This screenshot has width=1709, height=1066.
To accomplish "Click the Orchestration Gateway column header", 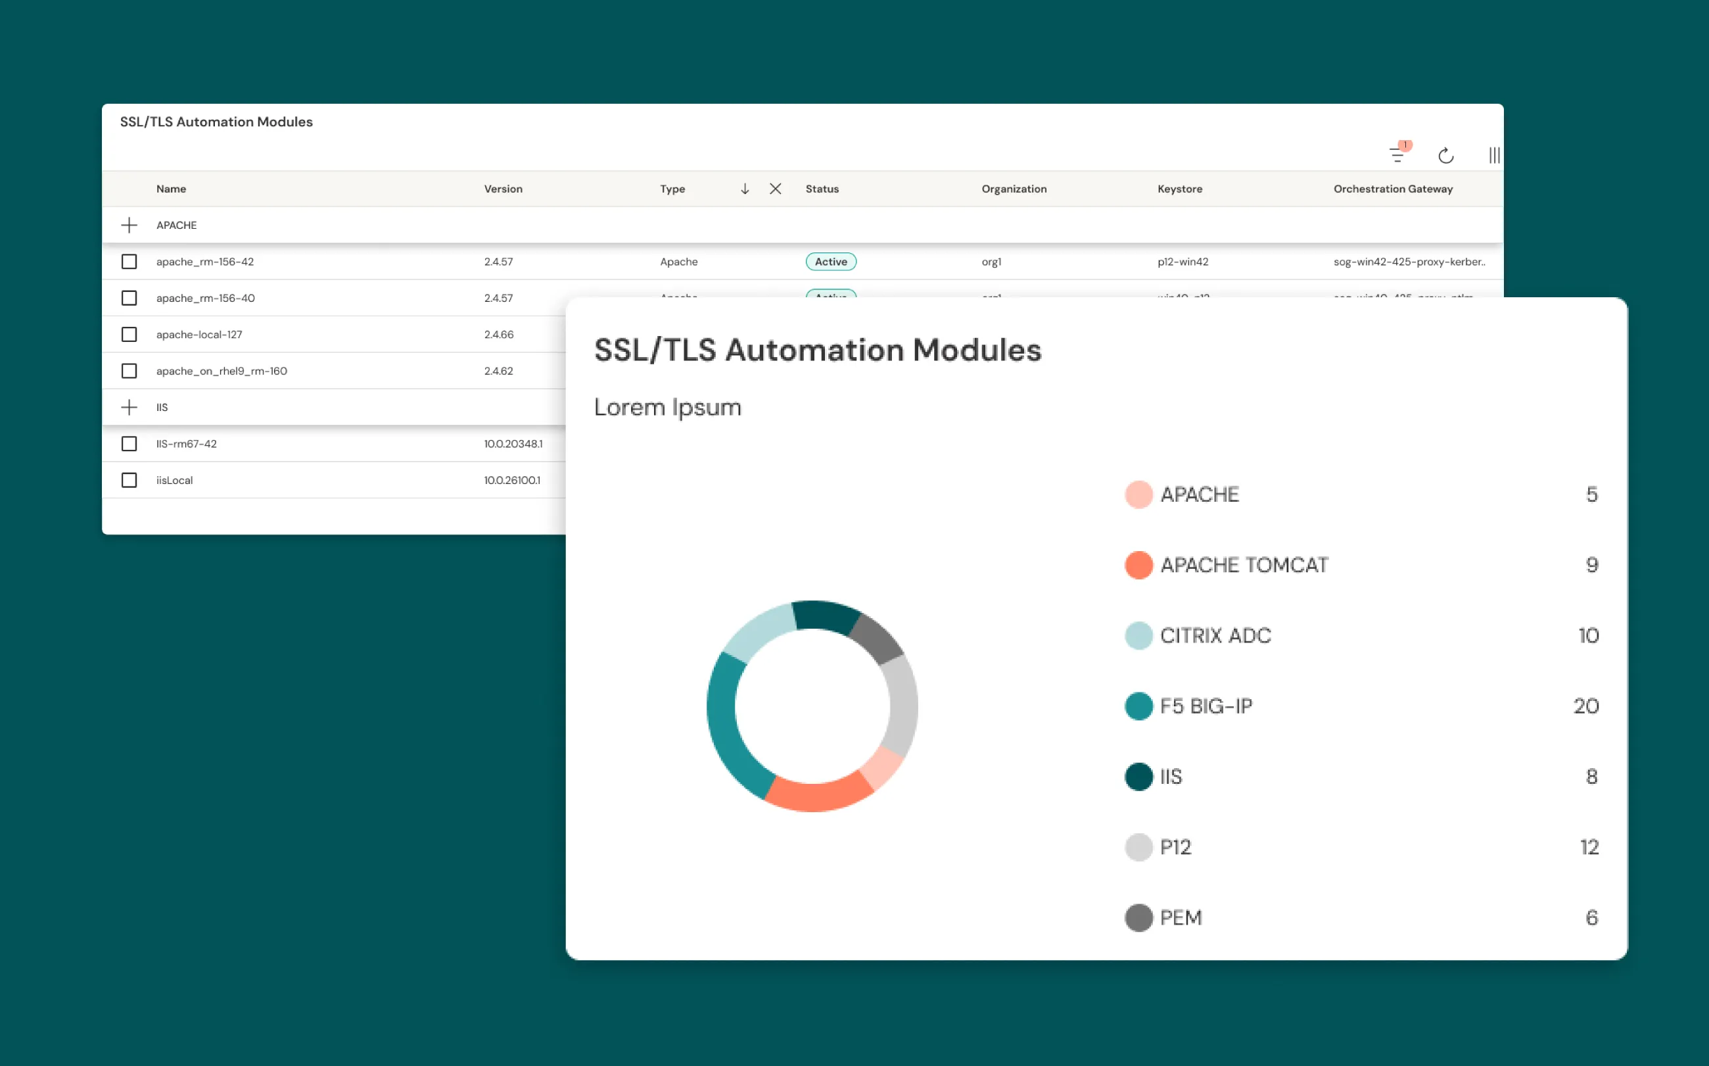I will 1393,189.
